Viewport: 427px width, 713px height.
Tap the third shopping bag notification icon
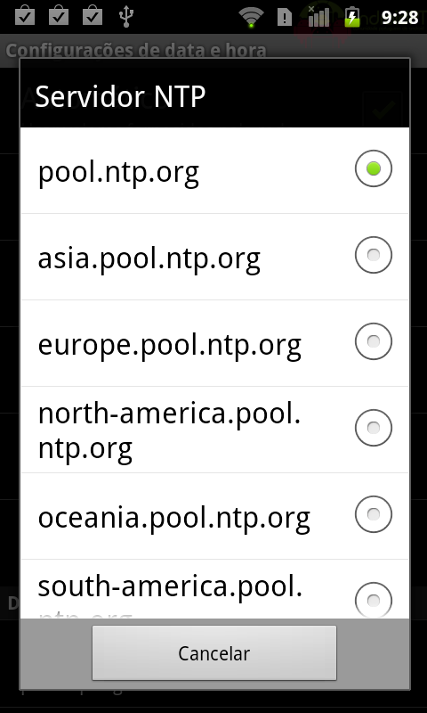click(93, 15)
